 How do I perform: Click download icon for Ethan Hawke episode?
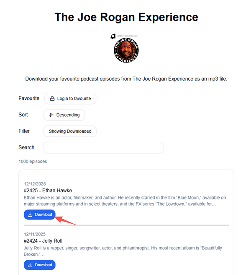point(30,215)
